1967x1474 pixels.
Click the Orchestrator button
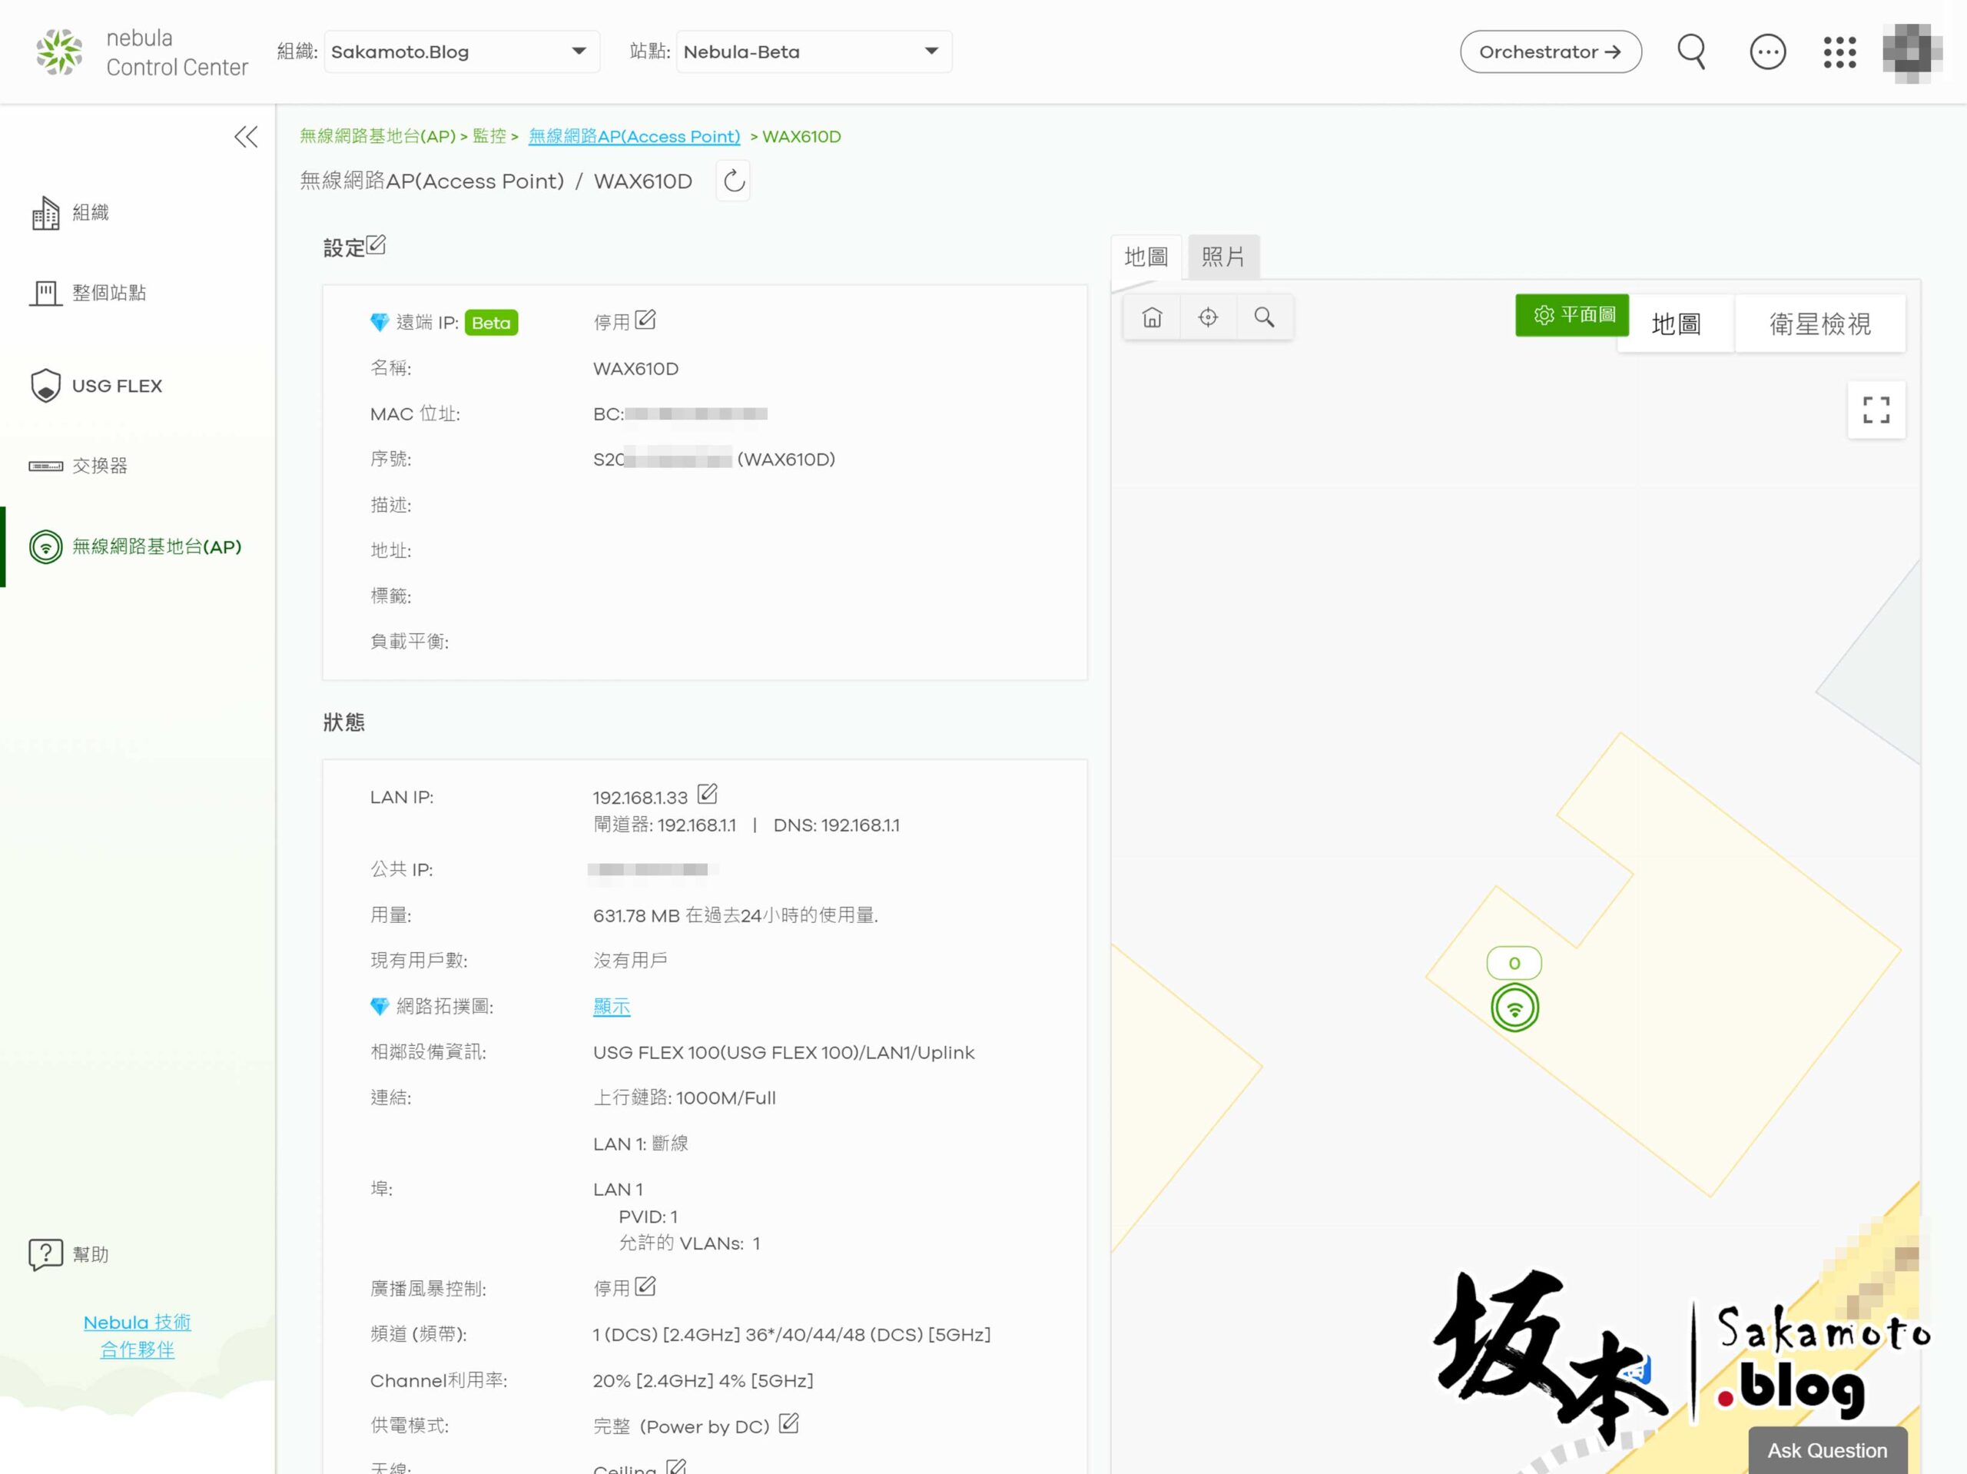click(x=1550, y=51)
